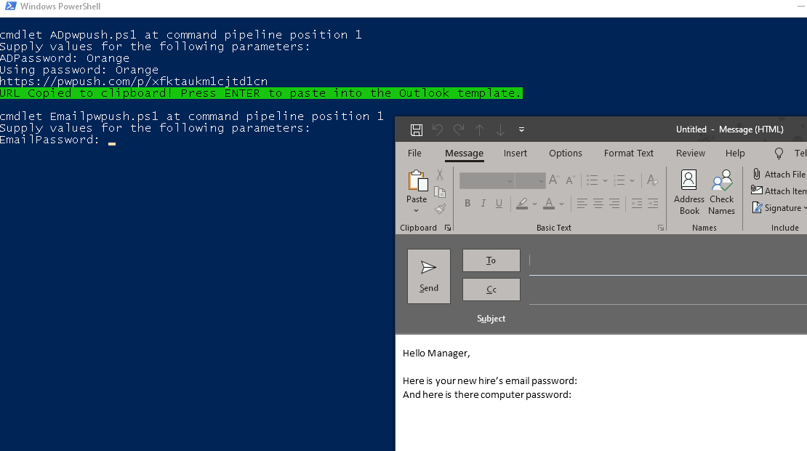Viewport: 807px width, 451px height.
Task: Expand the Paste options arrow
Action: (x=417, y=210)
